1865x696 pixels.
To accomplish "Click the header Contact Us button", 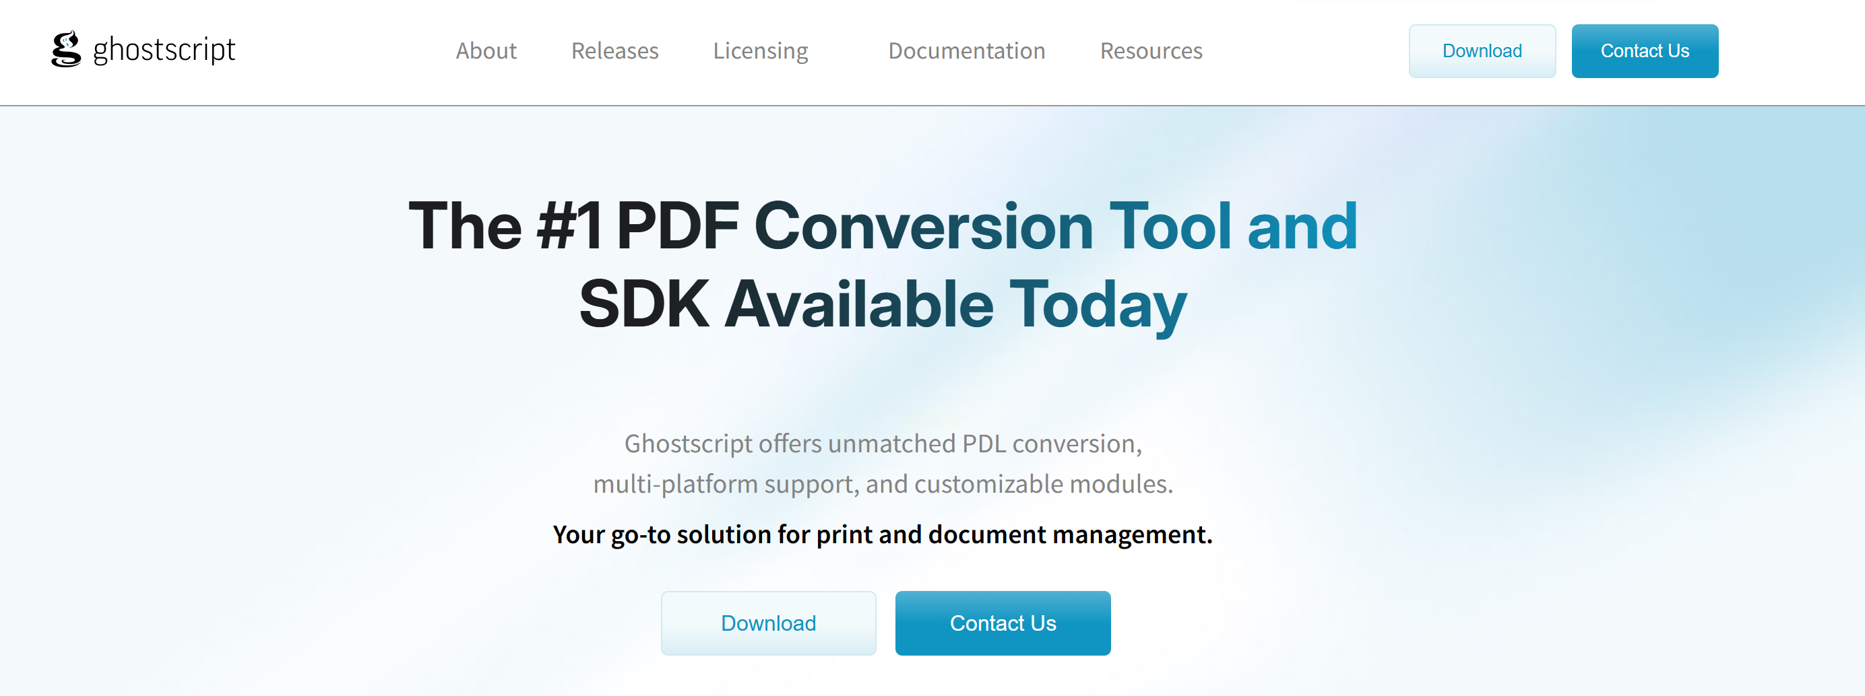I will tap(1645, 51).
